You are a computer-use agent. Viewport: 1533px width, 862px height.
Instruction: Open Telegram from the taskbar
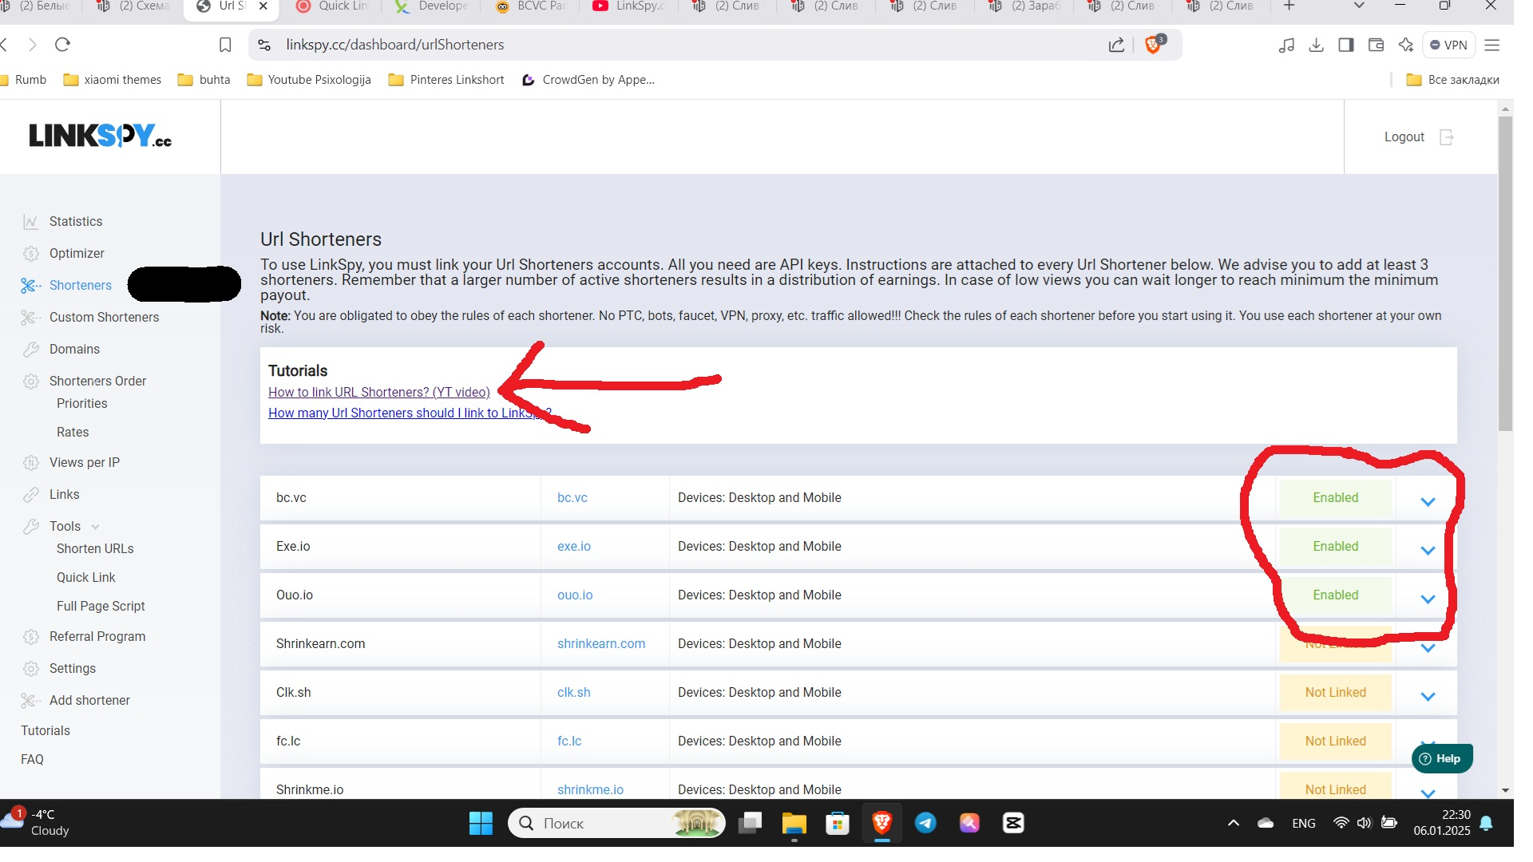[x=925, y=823]
